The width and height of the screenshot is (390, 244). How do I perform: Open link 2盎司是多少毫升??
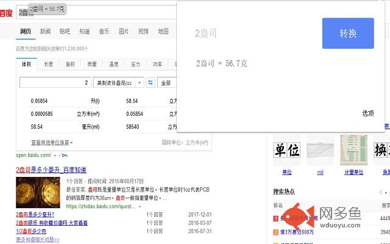(35, 215)
